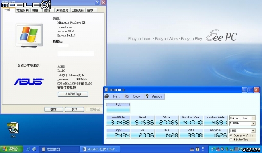Switch to the 自動更新 tab

pos(78,10)
